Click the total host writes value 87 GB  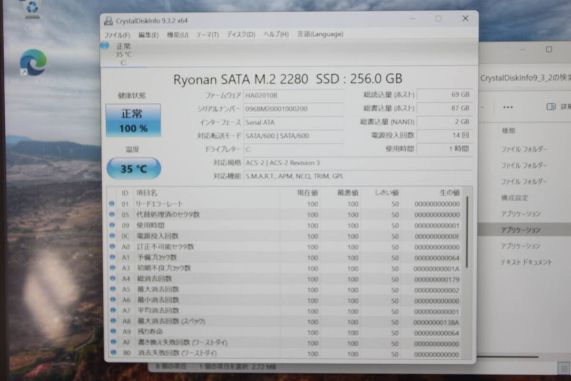point(444,108)
